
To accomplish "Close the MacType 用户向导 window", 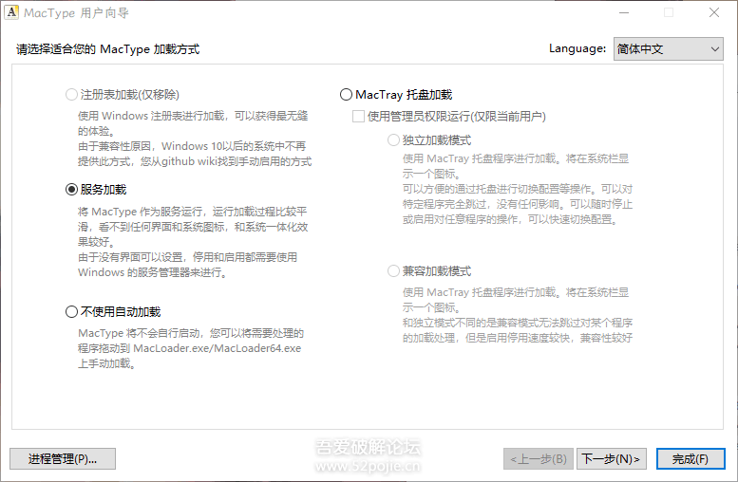I will [713, 12].
